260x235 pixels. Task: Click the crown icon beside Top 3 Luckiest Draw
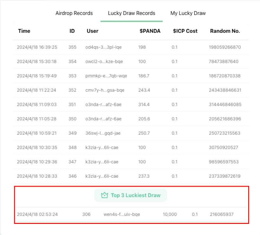pyautogui.click(x=105, y=195)
